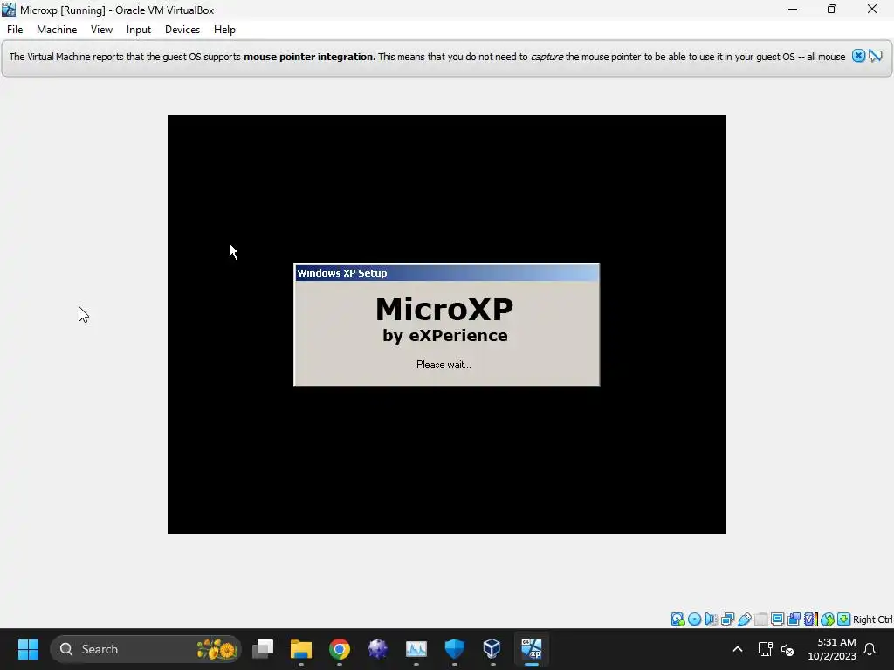Minimize the VirtualBox window

click(x=792, y=10)
